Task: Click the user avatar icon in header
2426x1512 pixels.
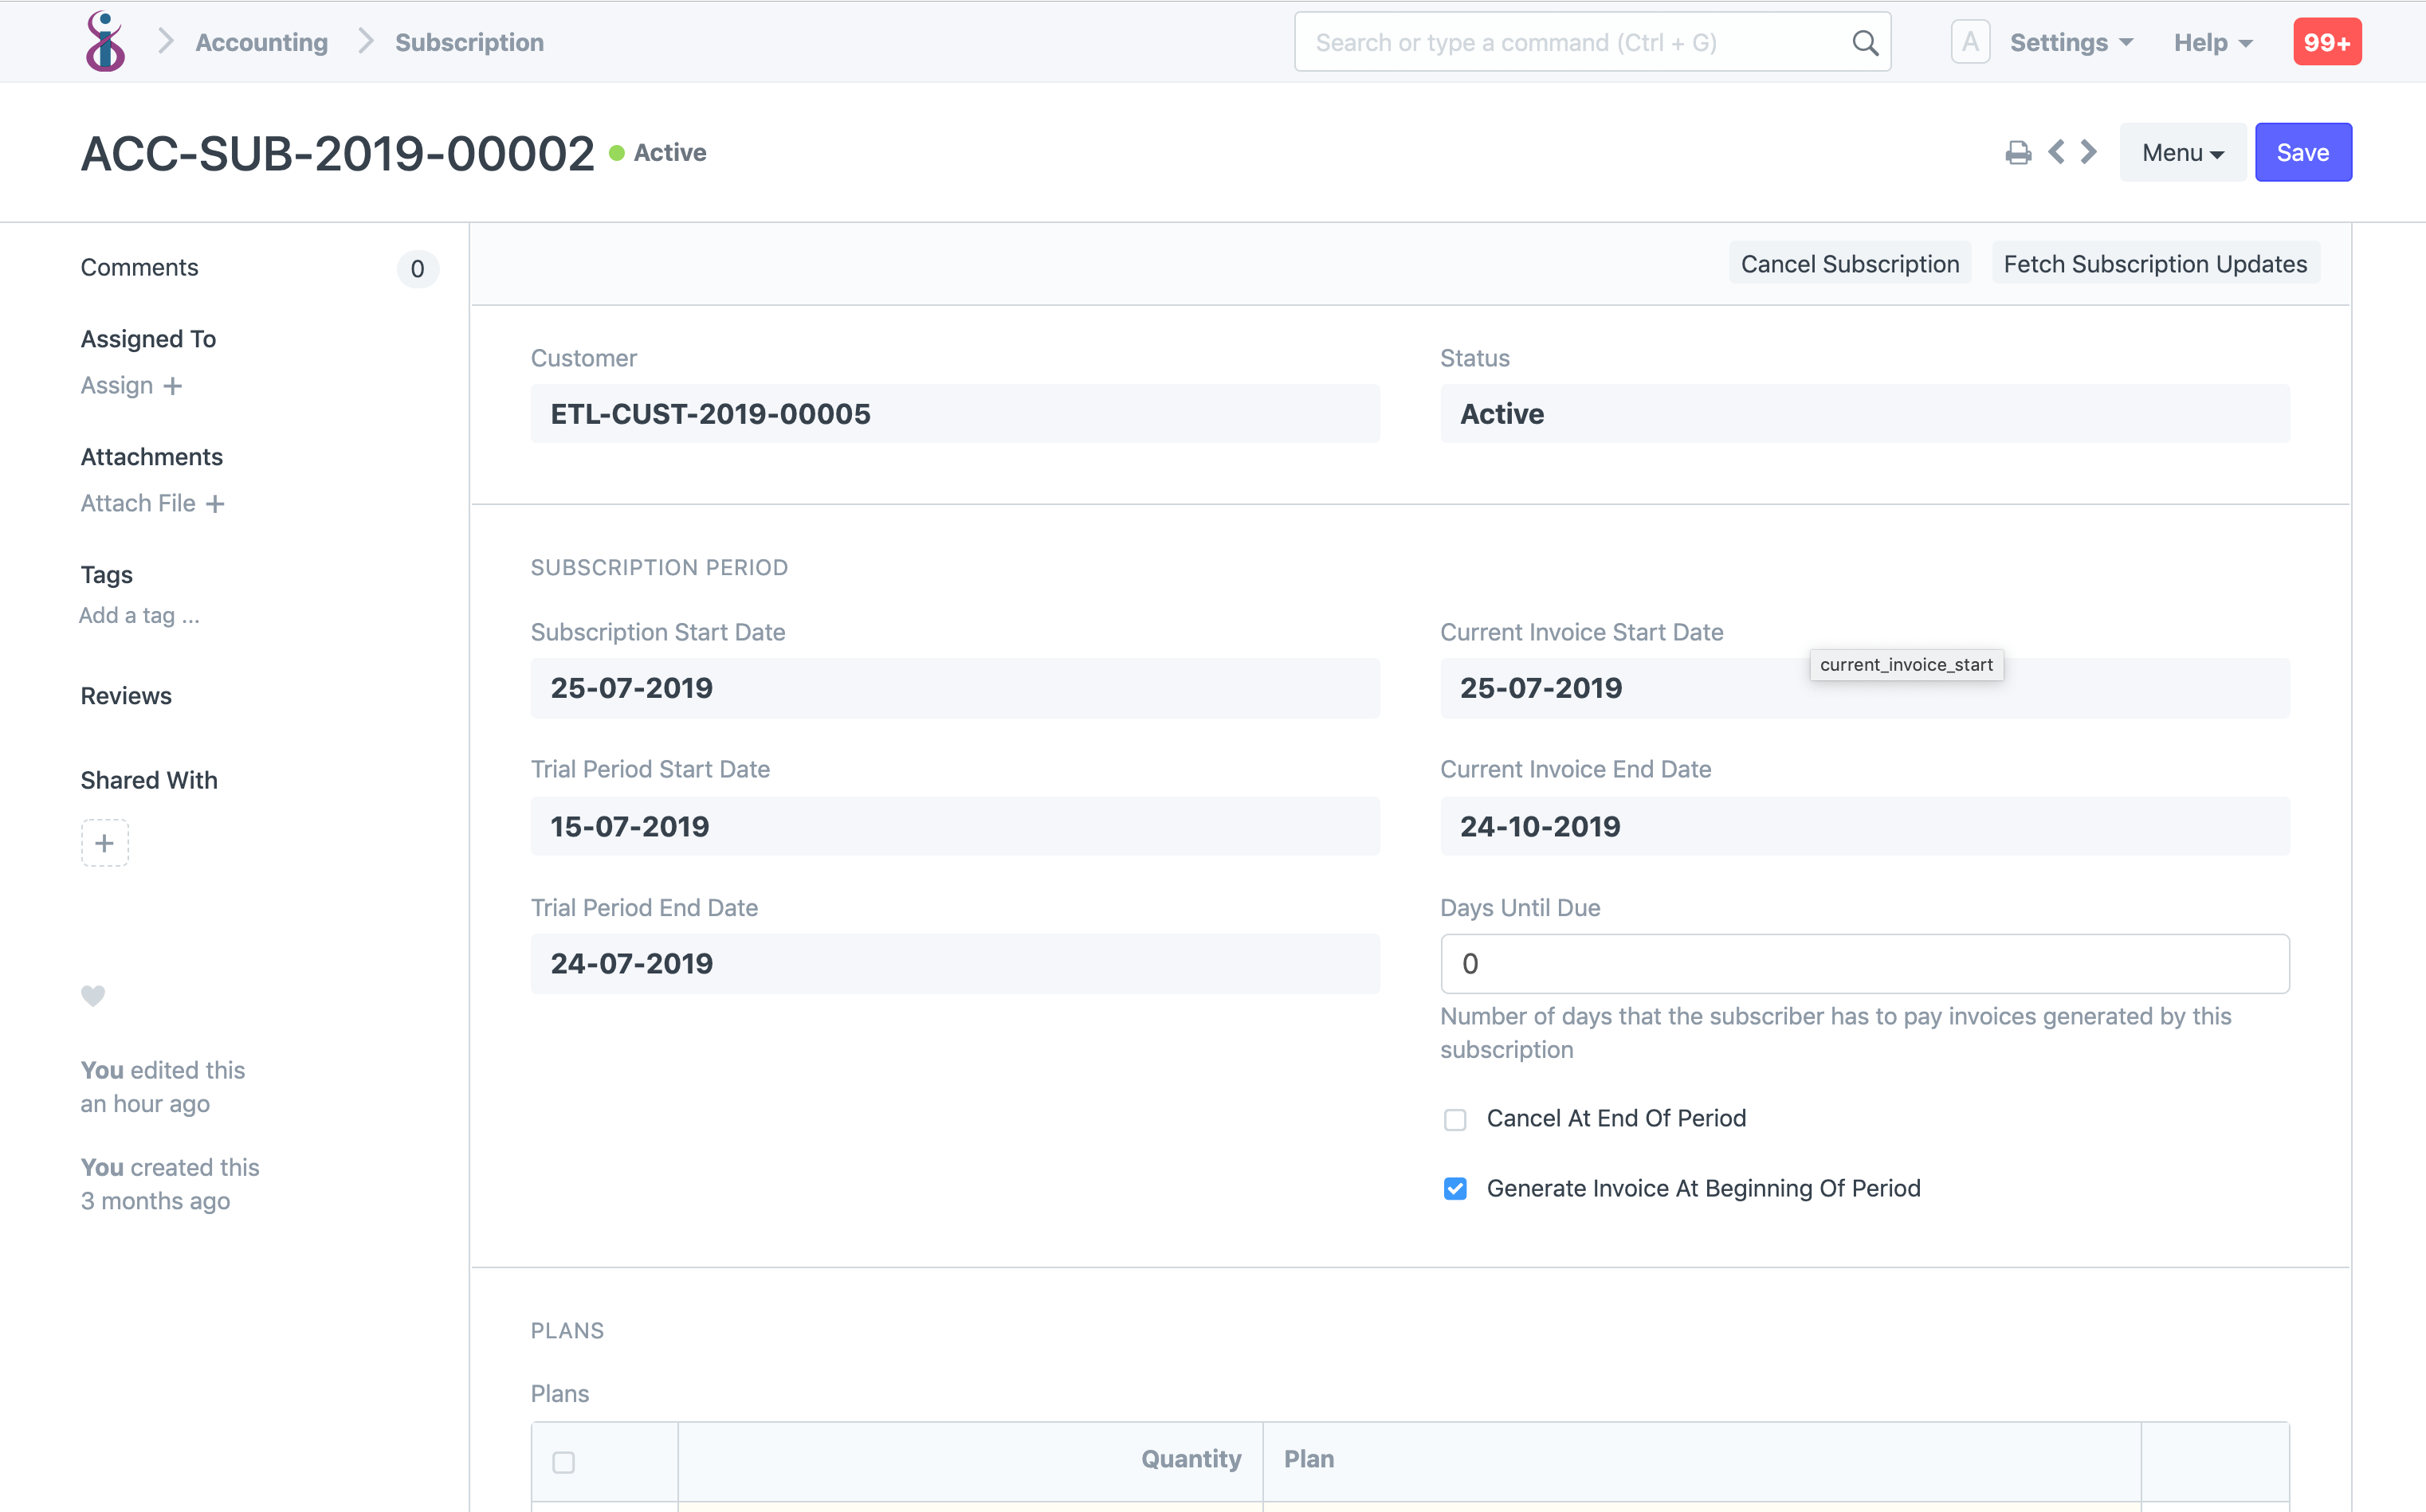Action: point(1966,38)
